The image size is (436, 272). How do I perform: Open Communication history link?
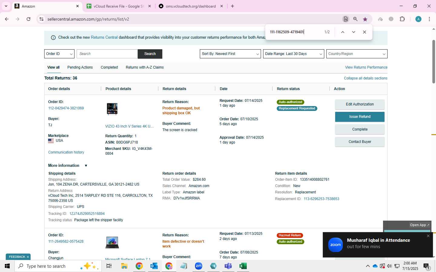tap(66, 152)
